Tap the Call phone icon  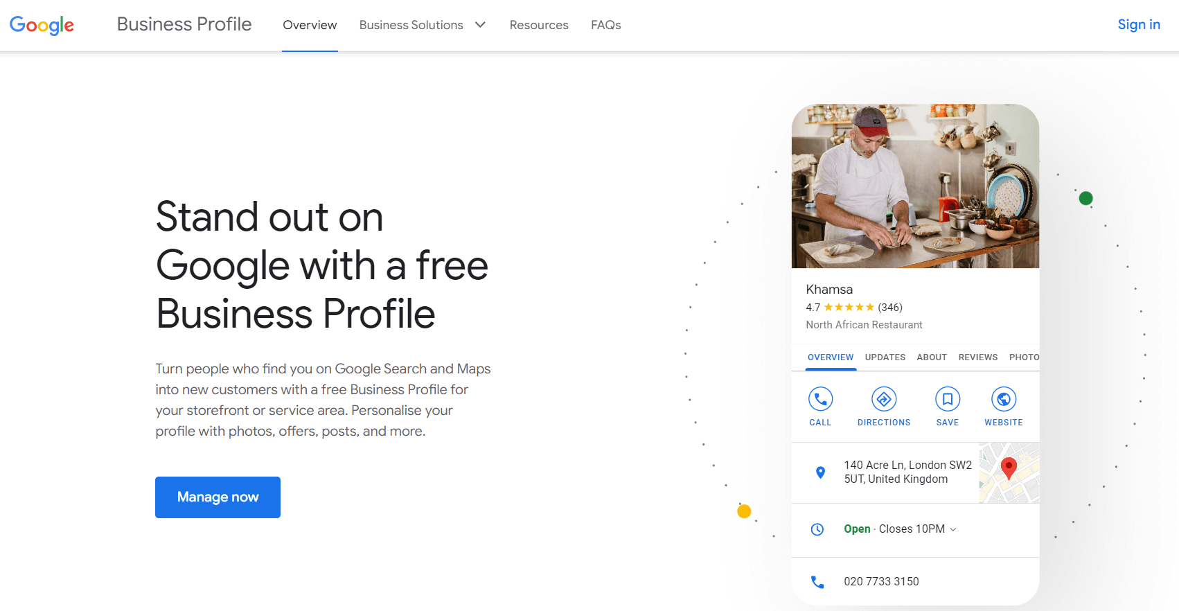click(x=820, y=399)
